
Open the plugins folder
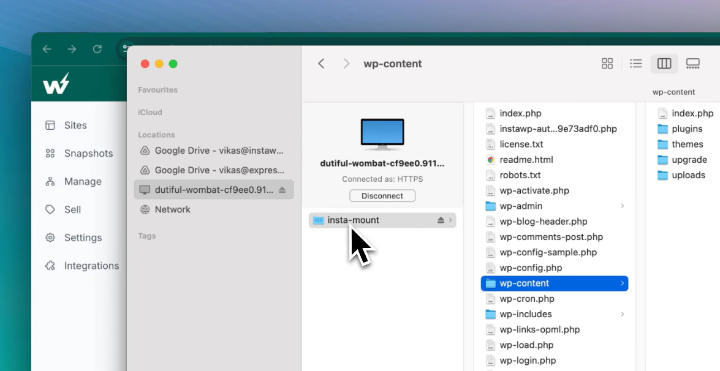[686, 129]
